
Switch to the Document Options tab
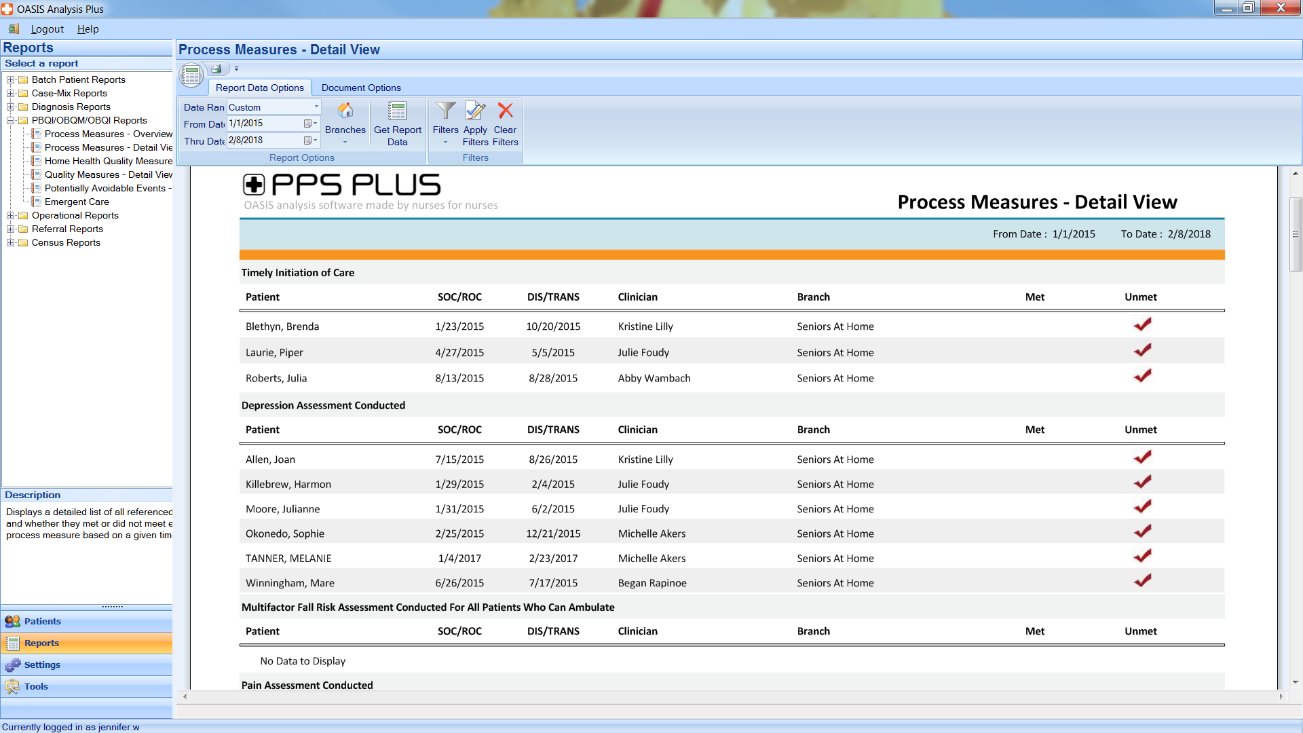click(x=361, y=88)
